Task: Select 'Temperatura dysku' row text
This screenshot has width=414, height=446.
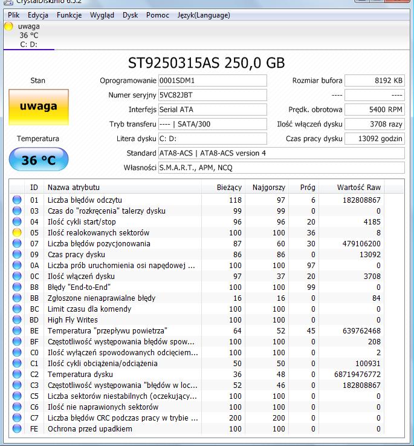Action: tap(80, 375)
